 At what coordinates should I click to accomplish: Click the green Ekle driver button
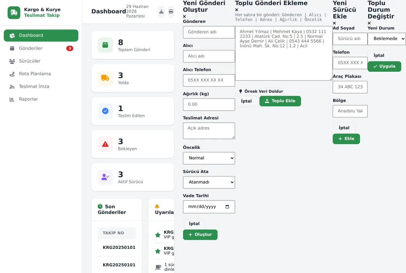pos(346,139)
